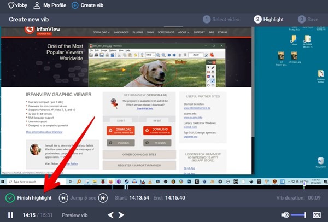Mute audio with the speaker icon
The width and height of the screenshot is (328, 222).
285,215
